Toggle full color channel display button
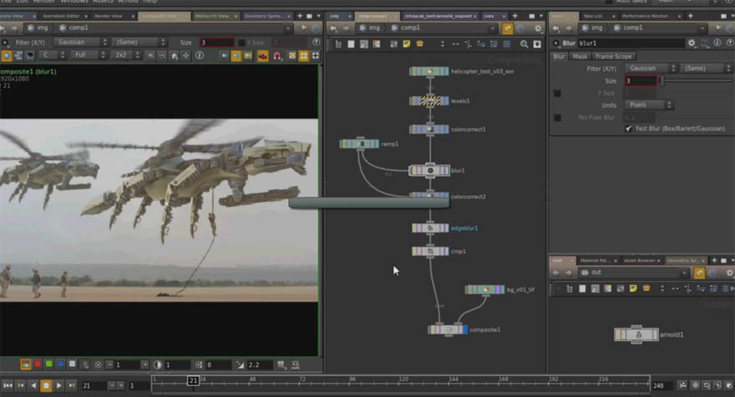Image resolution: width=735 pixels, height=397 pixels. [25, 364]
